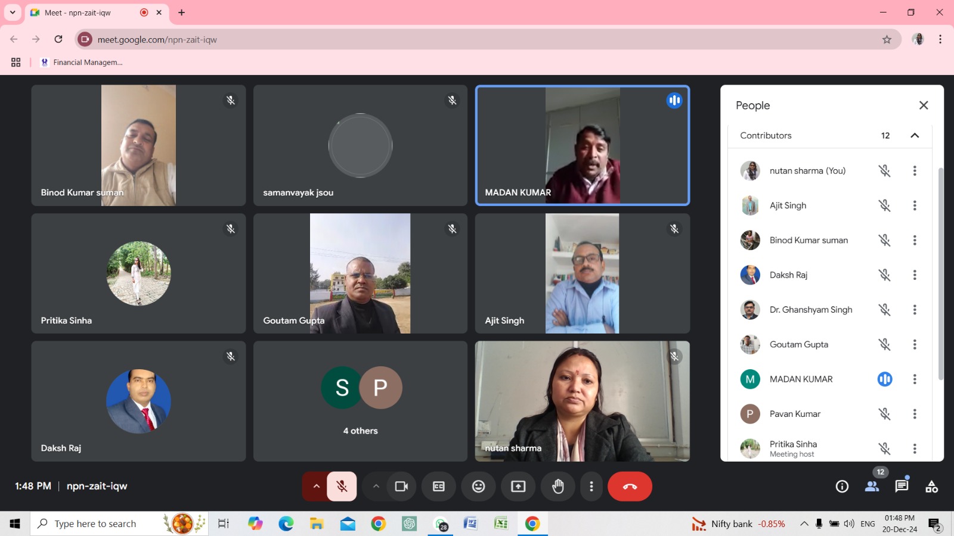This screenshot has height=536, width=954.
Task: Click muted mic icon for Binod Kumar suman in list
Action: tap(885, 241)
